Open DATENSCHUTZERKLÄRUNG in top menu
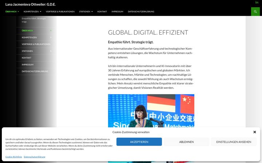Screen dimensions: 262x163 point(141,12)
